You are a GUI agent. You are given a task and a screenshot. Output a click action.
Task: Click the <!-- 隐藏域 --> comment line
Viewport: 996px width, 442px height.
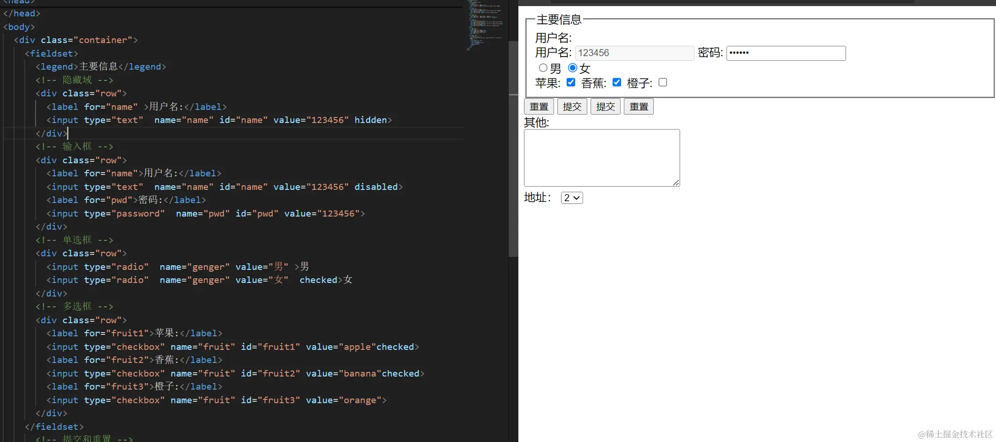point(75,80)
